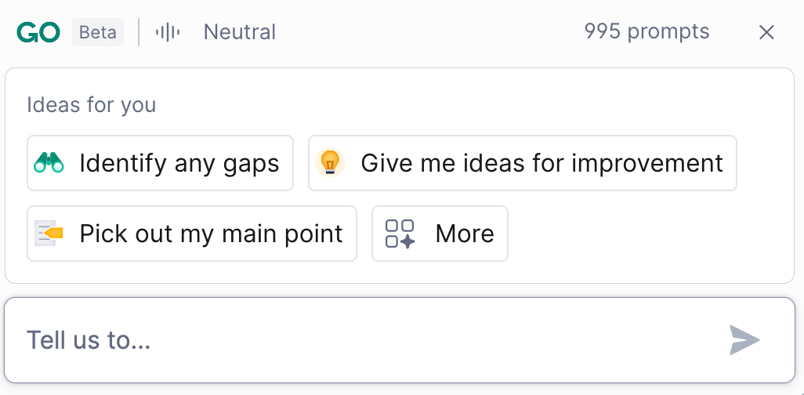Close the GO assistant panel

(x=766, y=32)
